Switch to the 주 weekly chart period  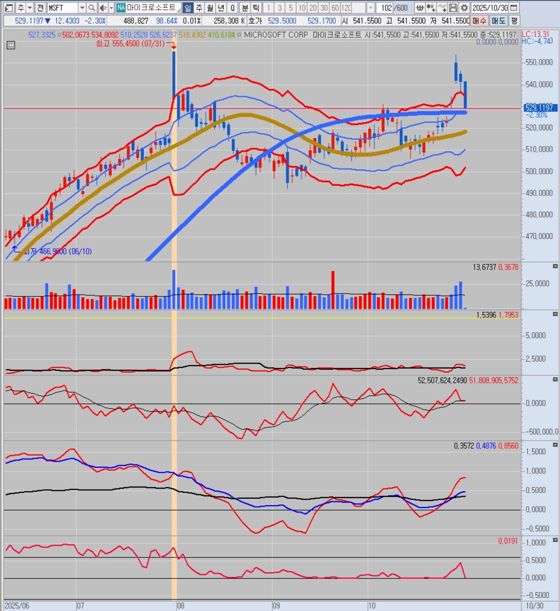click(199, 7)
